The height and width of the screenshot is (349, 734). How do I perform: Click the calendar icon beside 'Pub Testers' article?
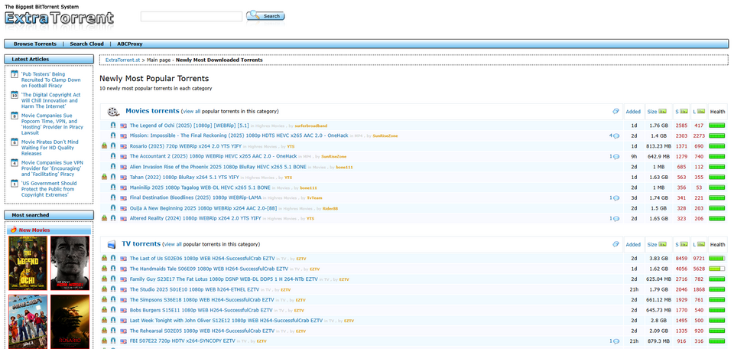pos(15,74)
